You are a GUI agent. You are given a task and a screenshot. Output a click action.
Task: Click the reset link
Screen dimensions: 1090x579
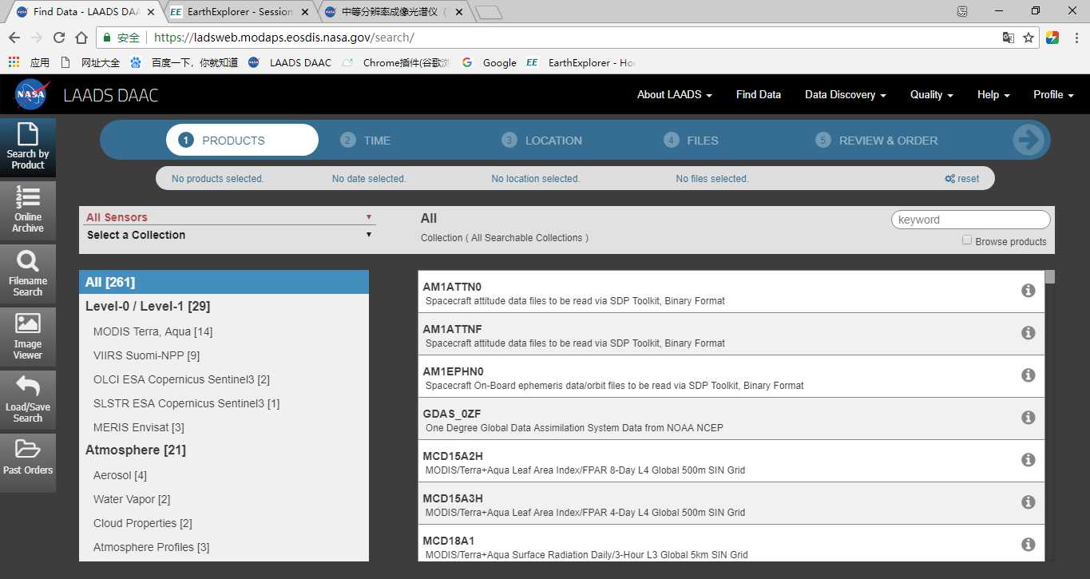pos(961,179)
